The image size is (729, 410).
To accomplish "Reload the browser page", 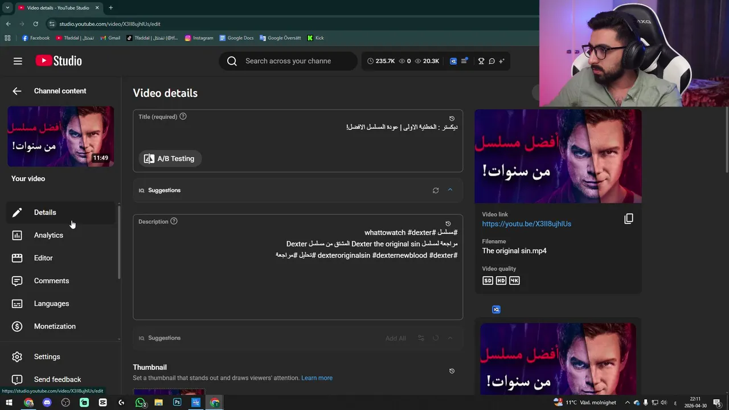I will tap(35, 24).
